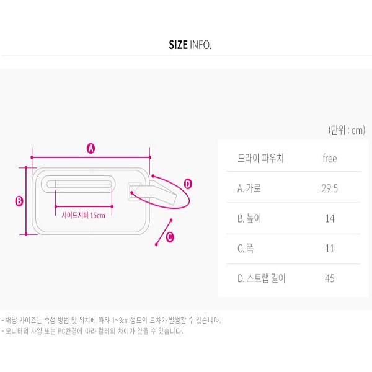Select the SIZE INFO. heading
The height and width of the screenshot is (372, 372).
pos(190,45)
